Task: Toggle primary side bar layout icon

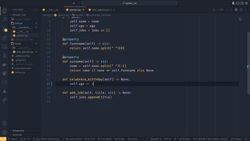Action: (x=234, y=3)
